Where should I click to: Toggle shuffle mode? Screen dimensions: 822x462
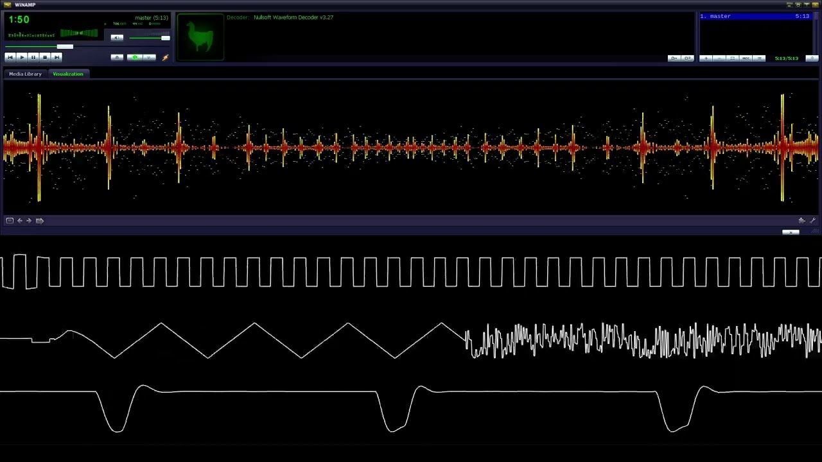135,57
